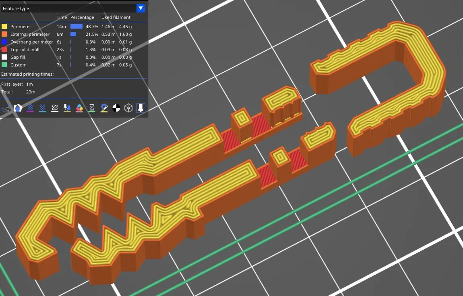Toggle pause prints hourglass icon

click(x=91, y=108)
